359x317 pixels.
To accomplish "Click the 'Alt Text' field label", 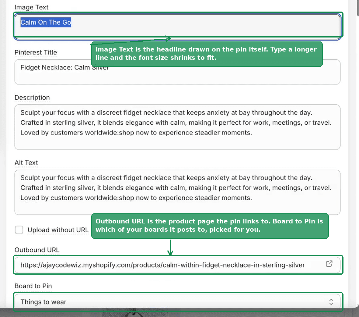I will (26, 163).
